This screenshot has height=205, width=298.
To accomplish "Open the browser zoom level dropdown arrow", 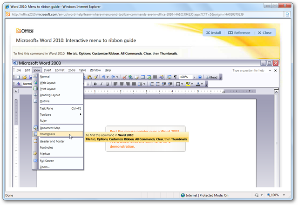I will click(x=284, y=195).
